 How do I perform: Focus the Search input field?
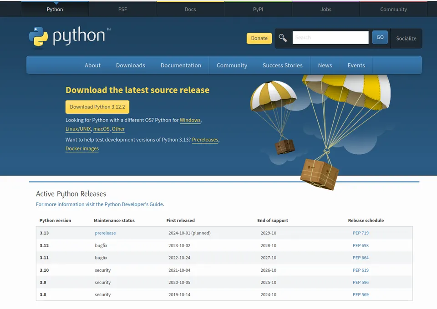coord(330,37)
